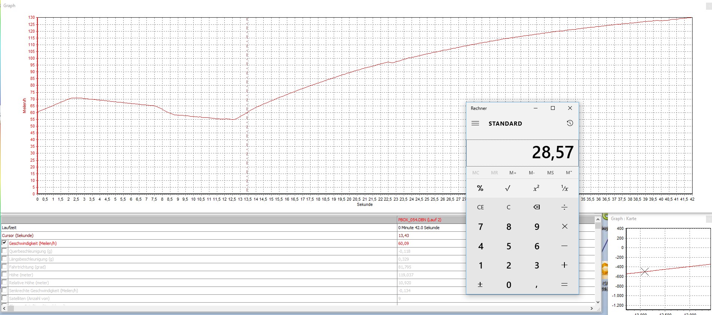Click the data table scroll-left arrow
Screen dimensions: 712x315
[4, 308]
